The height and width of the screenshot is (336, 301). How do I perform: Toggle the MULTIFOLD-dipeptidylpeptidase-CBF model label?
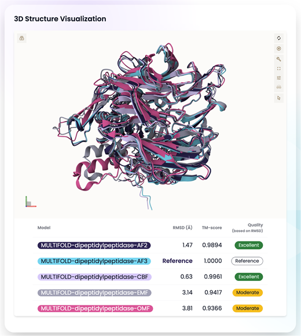(x=94, y=277)
